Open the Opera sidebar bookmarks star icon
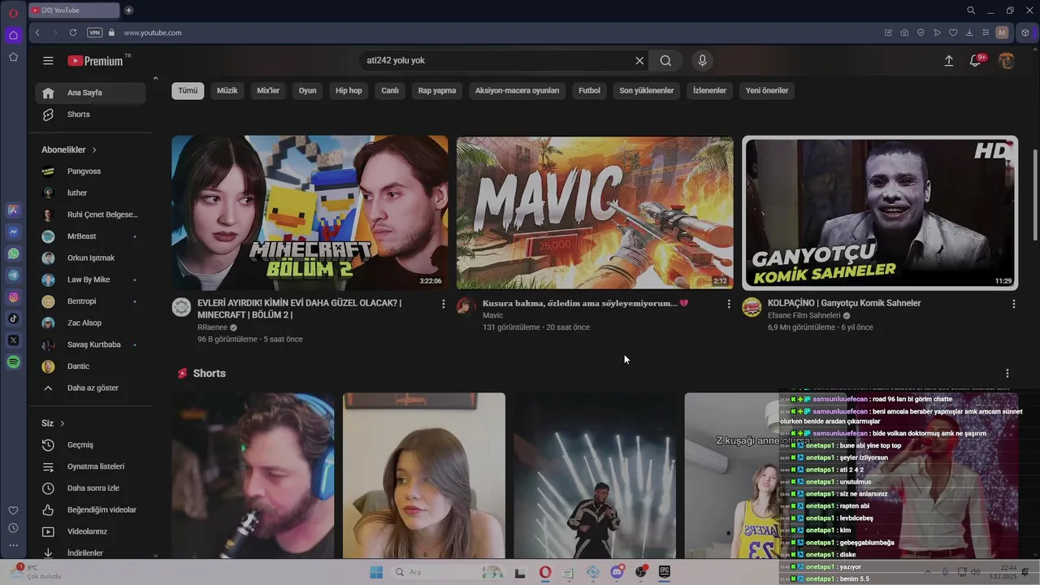The width and height of the screenshot is (1040, 585). click(13, 57)
